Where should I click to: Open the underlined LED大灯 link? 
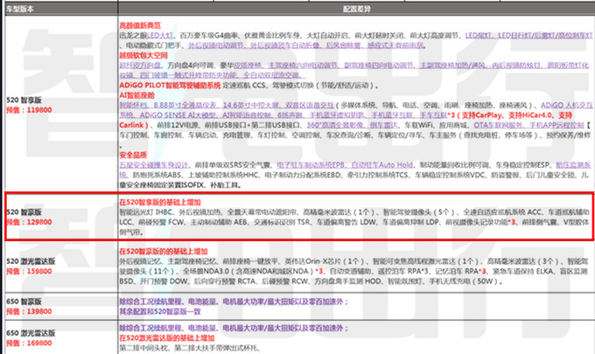tap(160, 35)
